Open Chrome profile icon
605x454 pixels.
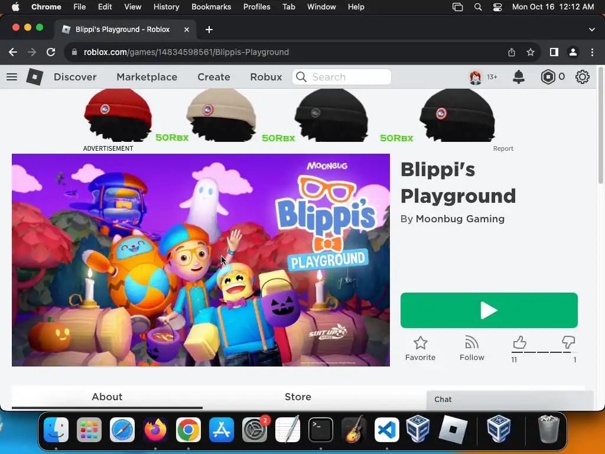pos(573,52)
